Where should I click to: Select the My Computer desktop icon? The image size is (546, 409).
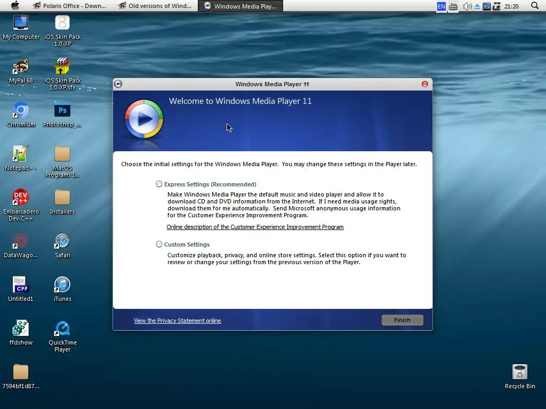21,28
